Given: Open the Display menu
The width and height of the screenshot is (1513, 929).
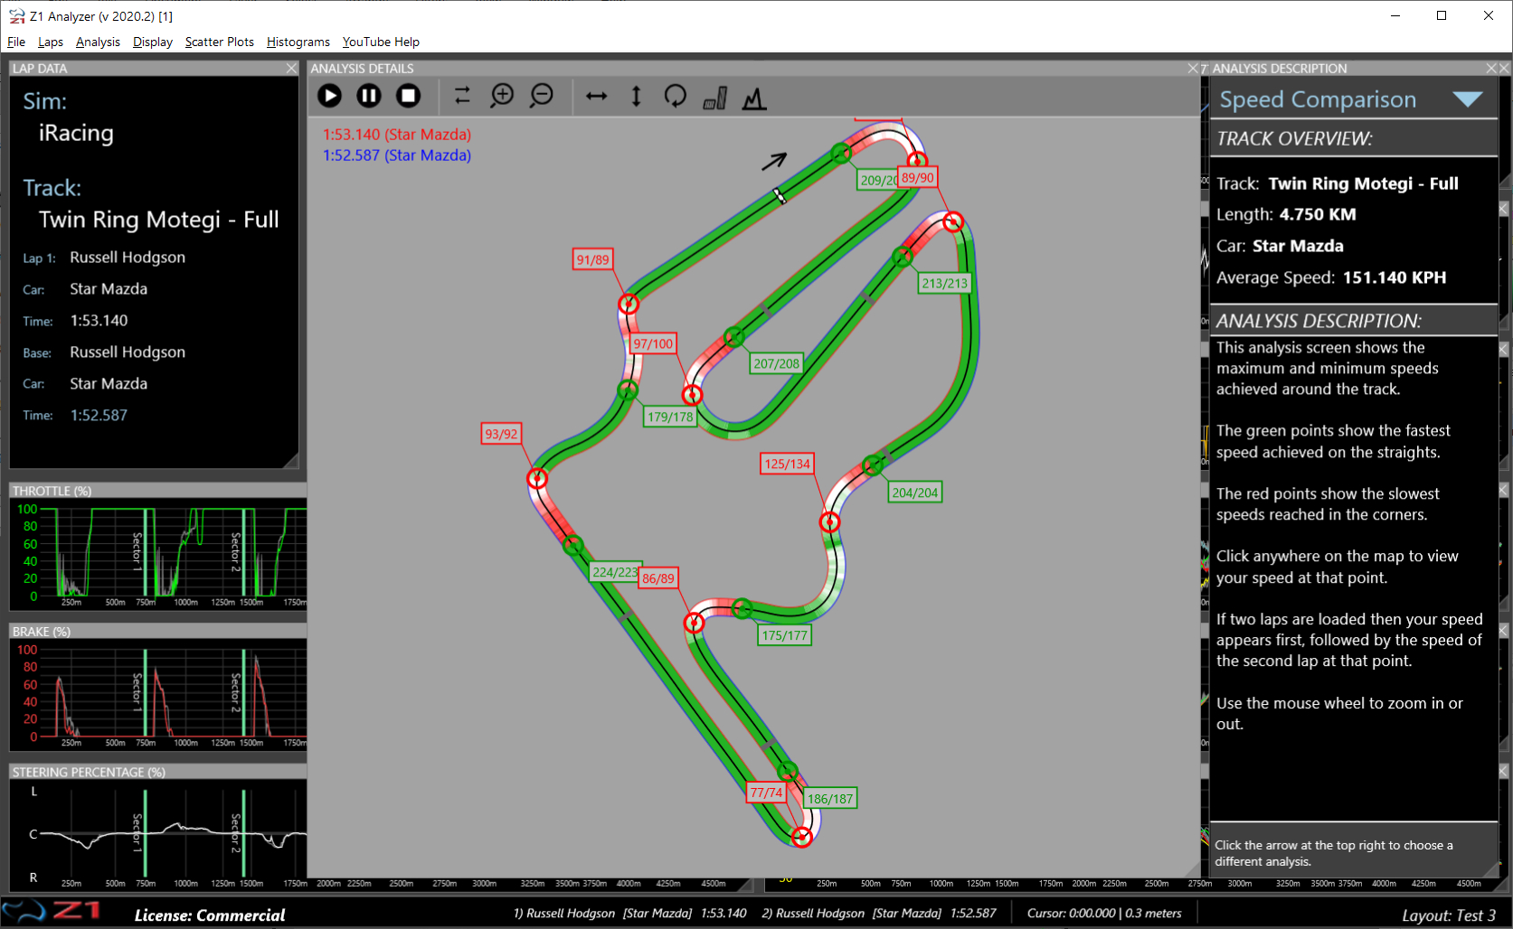Looking at the screenshot, I should coord(153,42).
